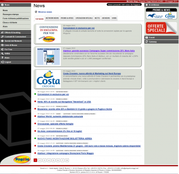Click the euro icon beside For Free

2,49
